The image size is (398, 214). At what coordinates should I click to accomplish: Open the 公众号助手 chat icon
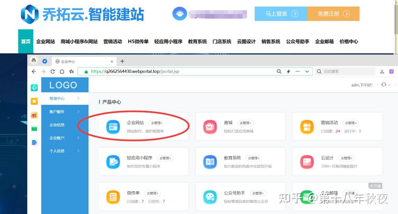(x=210, y=197)
